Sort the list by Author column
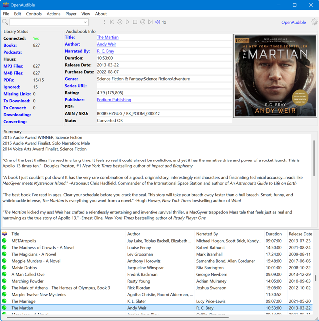This screenshot has height=321, width=319. click(x=160, y=234)
